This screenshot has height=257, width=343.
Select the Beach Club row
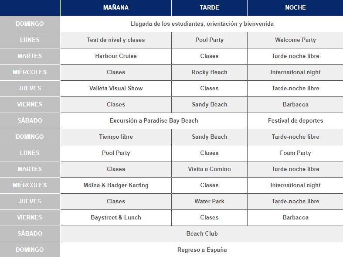click(x=202, y=233)
